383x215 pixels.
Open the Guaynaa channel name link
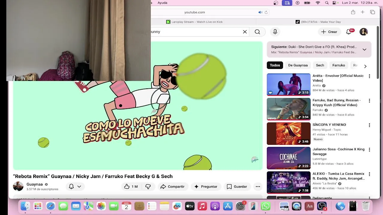click(34, 184)
